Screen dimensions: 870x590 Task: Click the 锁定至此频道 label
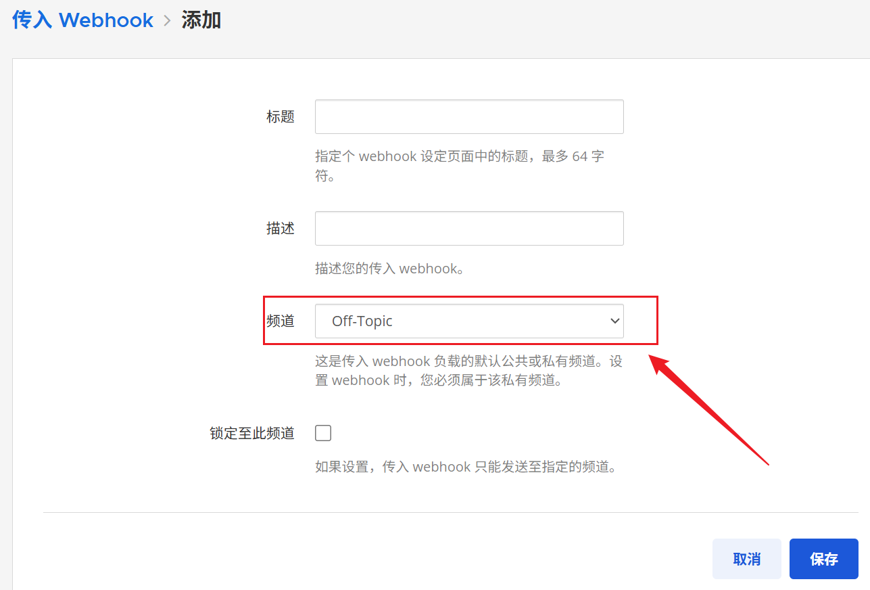(252, 433)
